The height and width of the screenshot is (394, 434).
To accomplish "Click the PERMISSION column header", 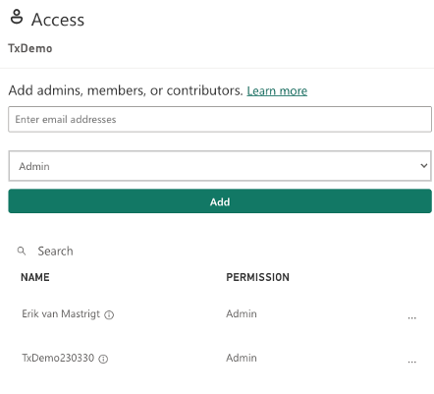I will (x=258, y=277).
